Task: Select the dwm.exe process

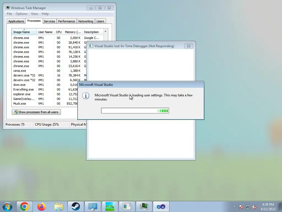Action: coord(45,85)
